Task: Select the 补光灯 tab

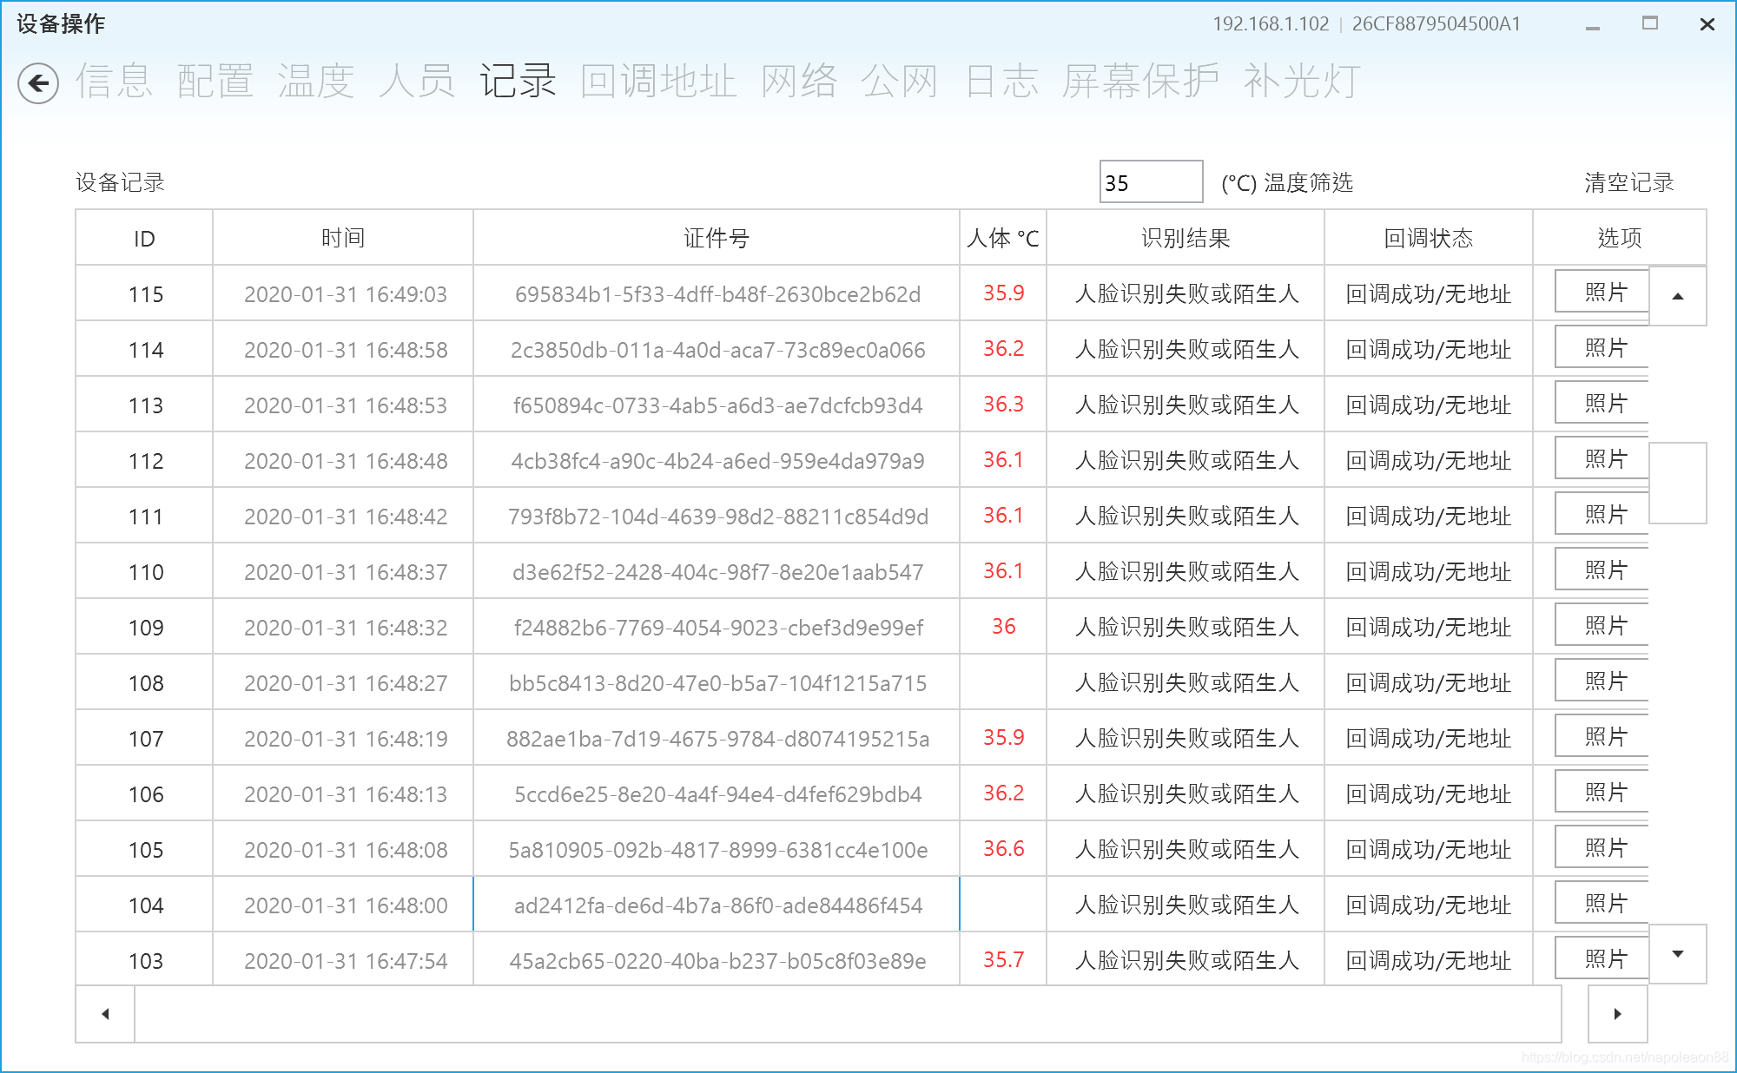Action: click(x=1301, y=82)
